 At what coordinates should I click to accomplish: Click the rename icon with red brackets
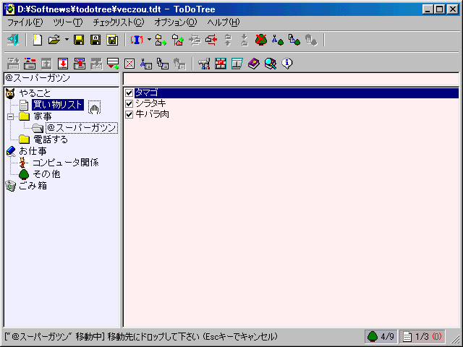coord(137,40)
